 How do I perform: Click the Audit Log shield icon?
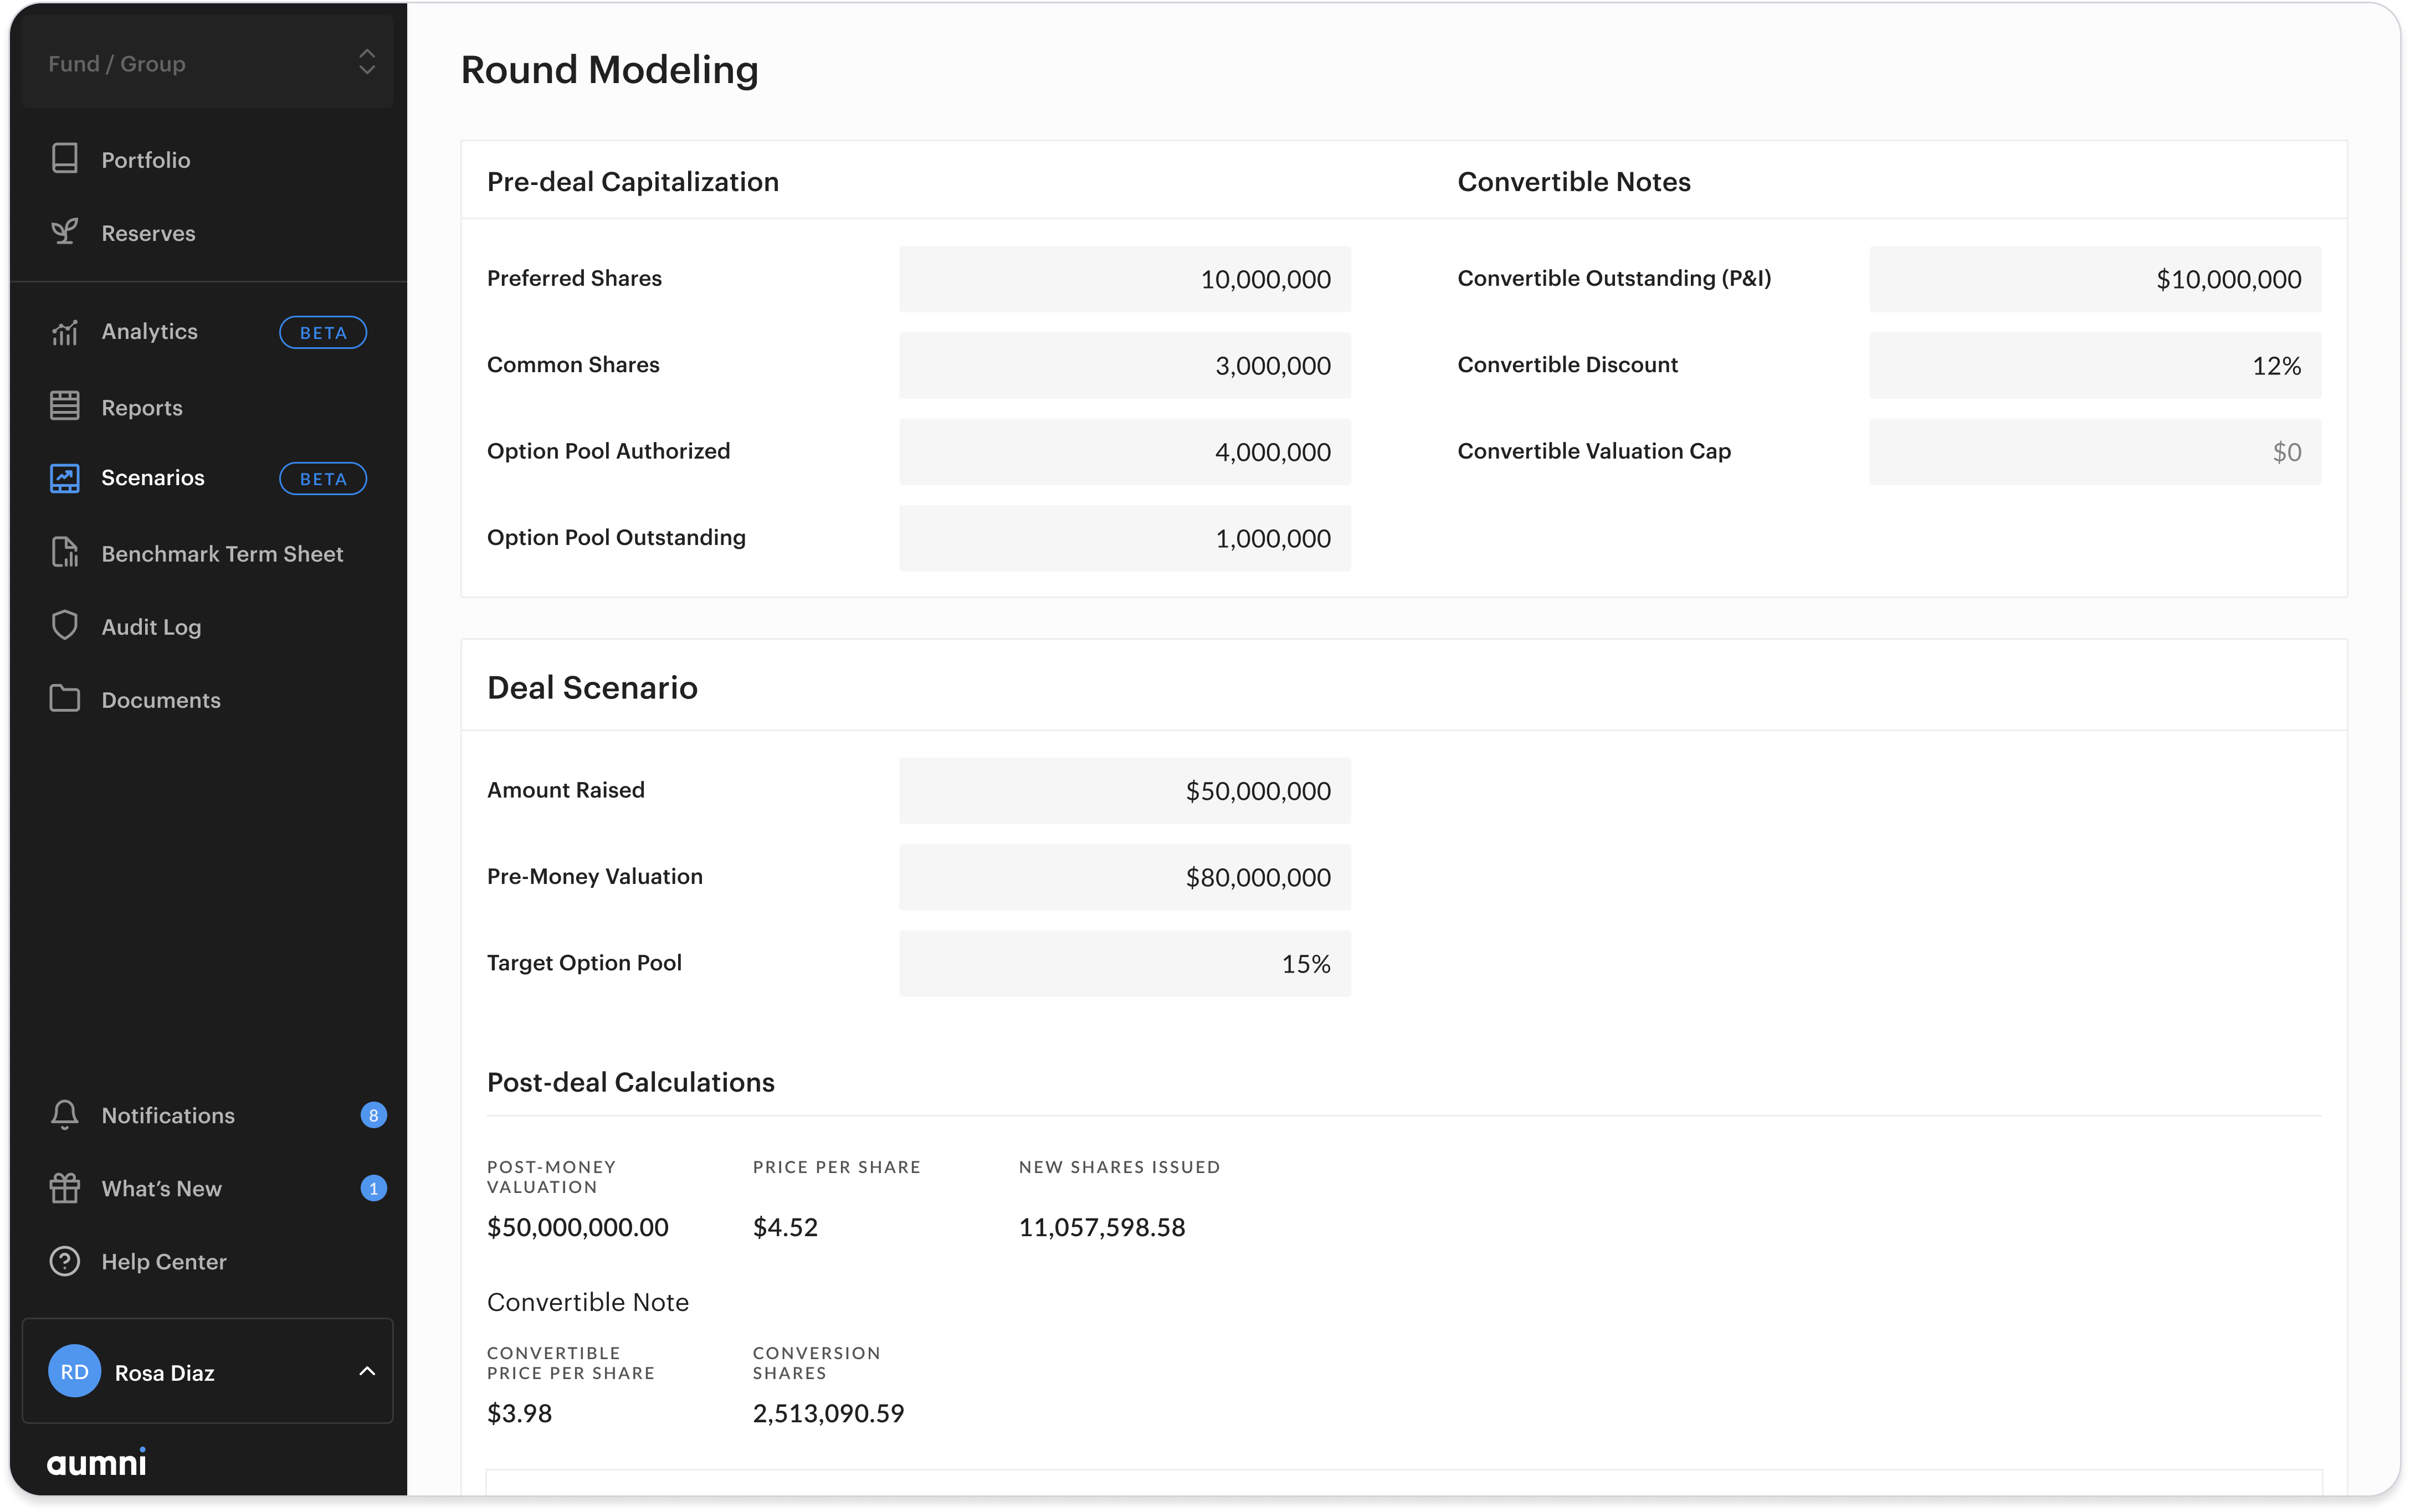(x=65, y=626)
